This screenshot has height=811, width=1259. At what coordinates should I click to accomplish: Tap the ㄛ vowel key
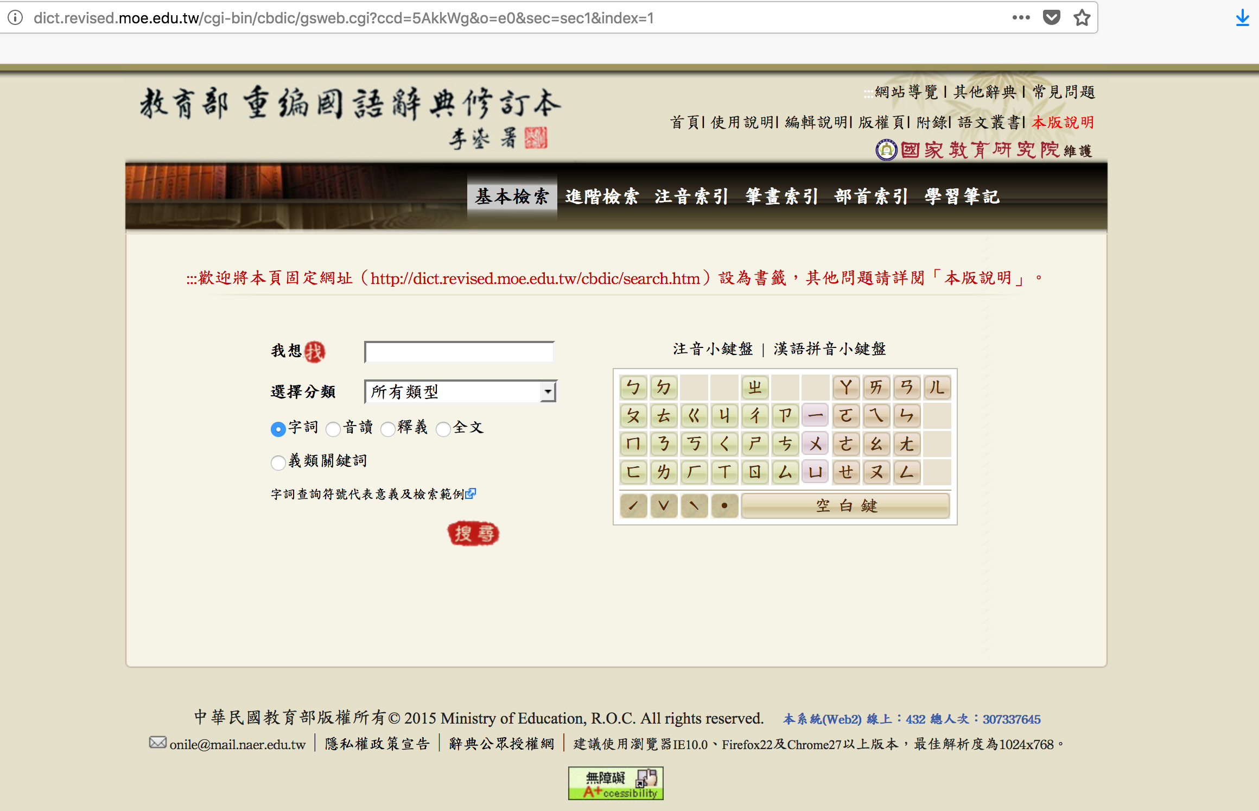(846, 416)
